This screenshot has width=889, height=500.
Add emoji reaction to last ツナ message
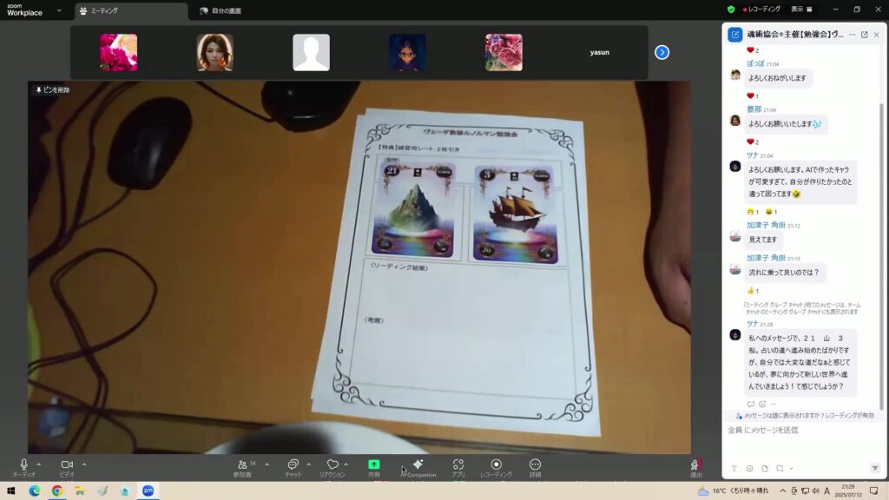coord(762,405)
